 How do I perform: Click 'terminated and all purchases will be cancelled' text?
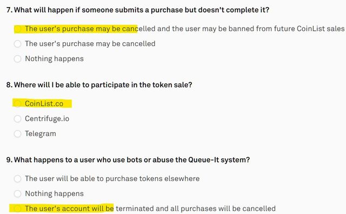point(196,209)
